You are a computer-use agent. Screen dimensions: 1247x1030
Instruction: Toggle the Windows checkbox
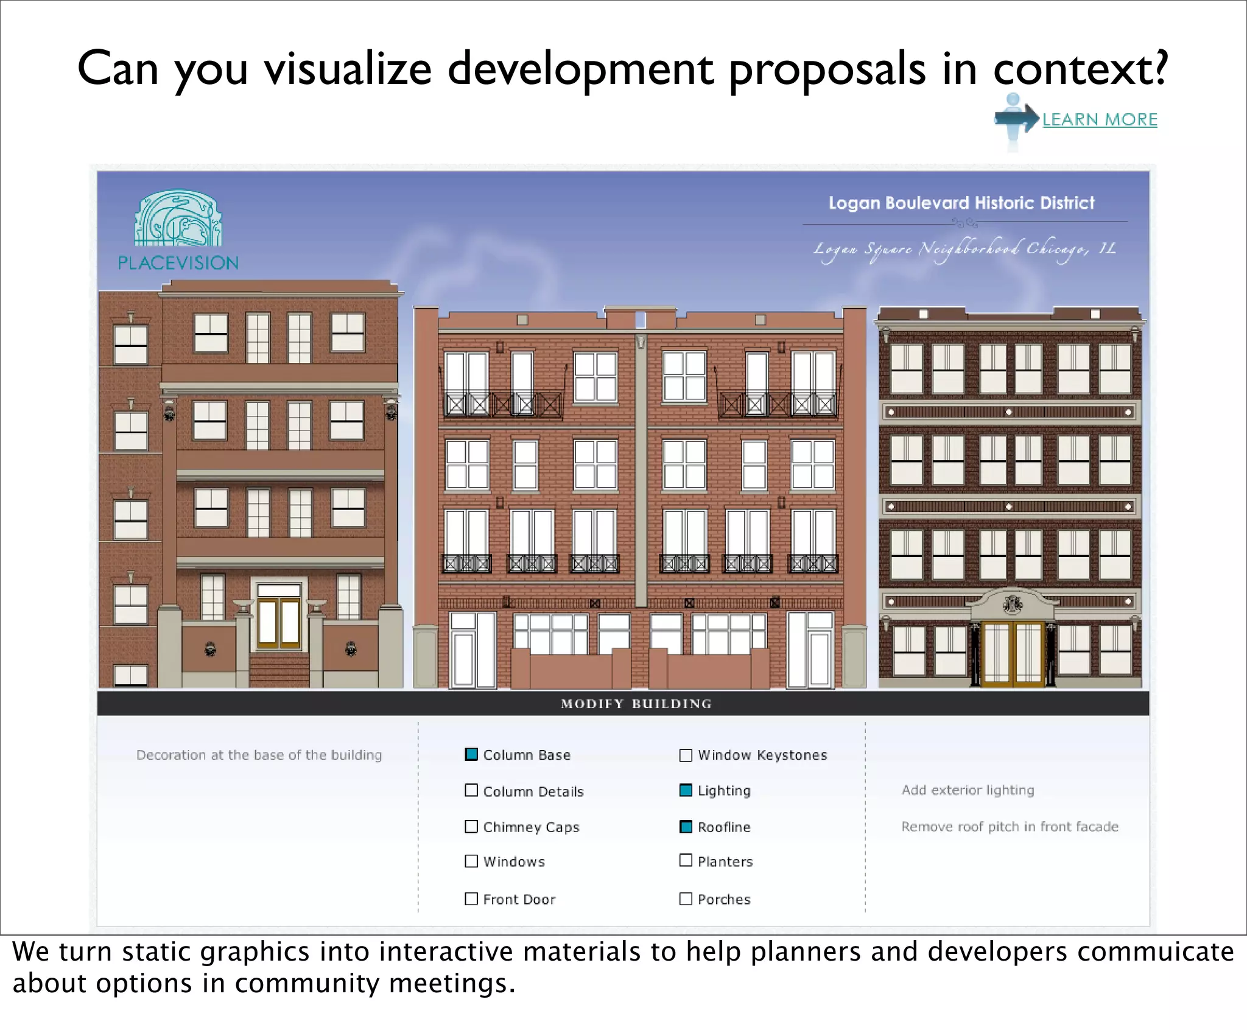[x=471, y=861]
